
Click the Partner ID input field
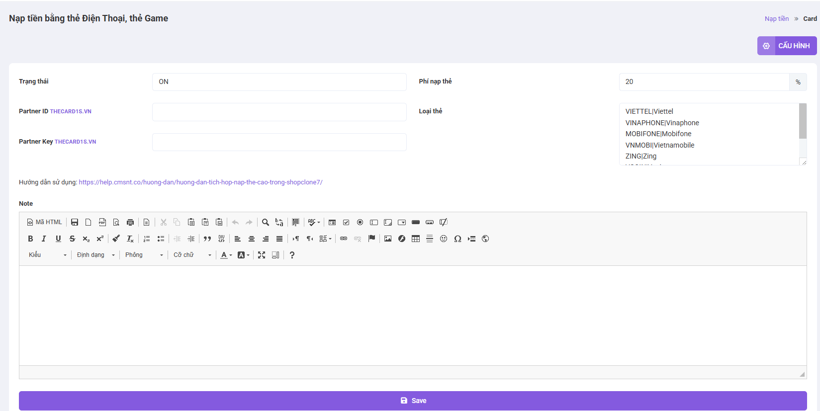(279, 112)
